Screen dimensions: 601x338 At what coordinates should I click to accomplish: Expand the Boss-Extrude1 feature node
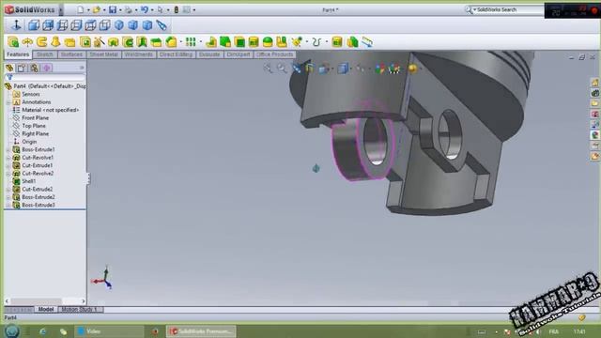click(x=8, y=150)
